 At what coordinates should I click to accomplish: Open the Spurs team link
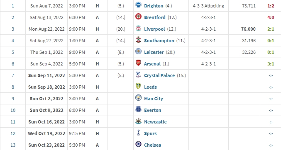150,133
